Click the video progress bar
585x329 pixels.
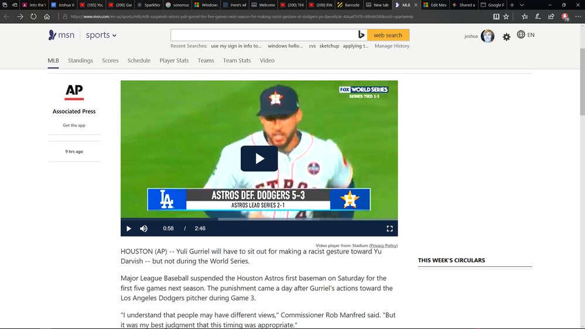(259, 220)
